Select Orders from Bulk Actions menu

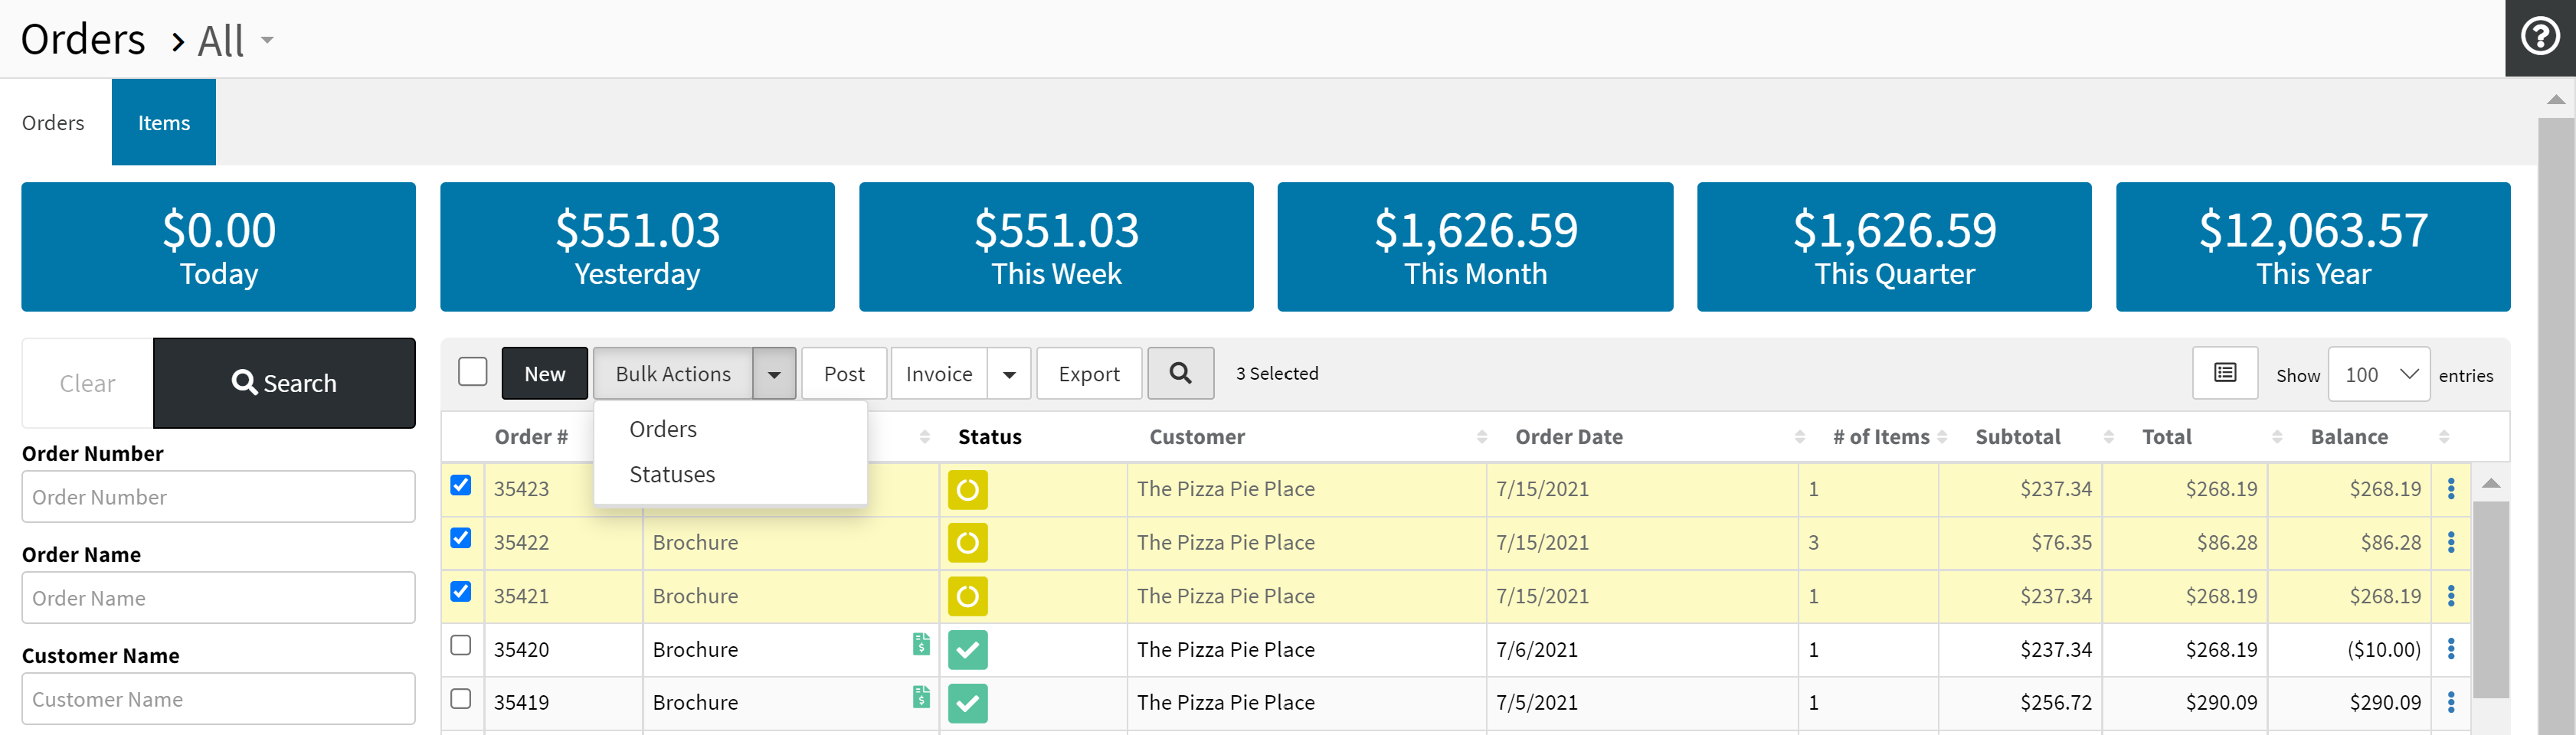(663, 429)
